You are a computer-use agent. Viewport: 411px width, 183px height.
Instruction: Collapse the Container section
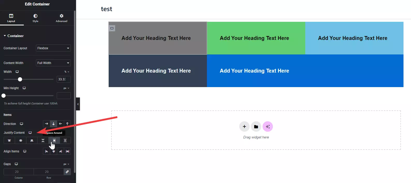[x=13, y=36]
